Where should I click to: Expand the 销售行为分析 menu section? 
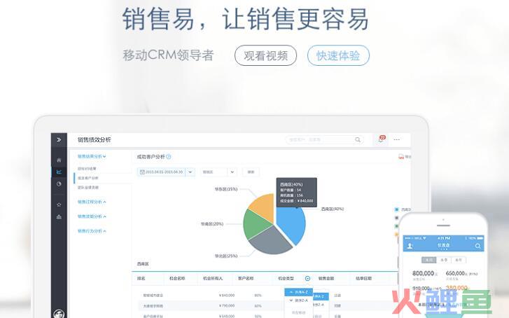pos(92,231)
